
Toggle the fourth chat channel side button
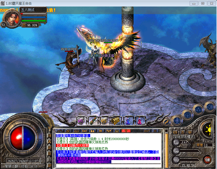(x=50, y=154)
